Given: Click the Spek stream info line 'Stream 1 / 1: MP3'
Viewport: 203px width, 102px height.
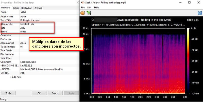Looking at the screenshot, I should pyautogui.click(x=138, y=25).
